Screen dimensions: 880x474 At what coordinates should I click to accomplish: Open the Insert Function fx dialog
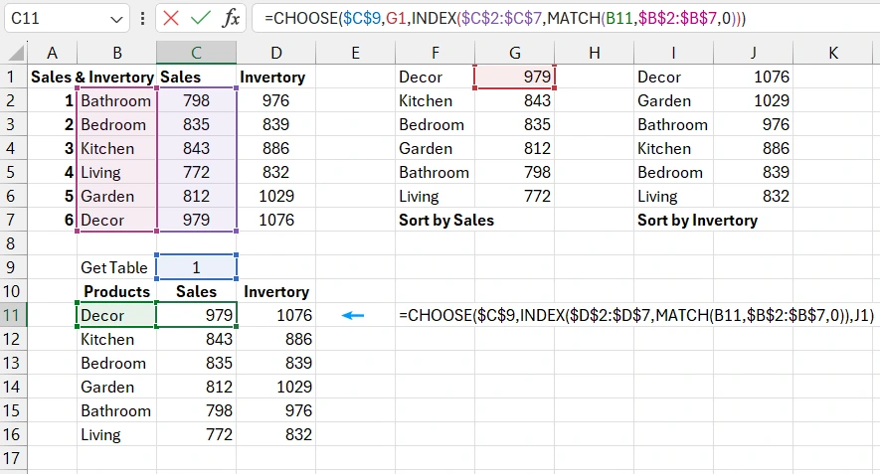tap(231, 18)
